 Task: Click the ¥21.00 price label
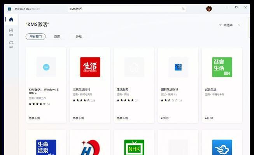click(x=165, y=118)
